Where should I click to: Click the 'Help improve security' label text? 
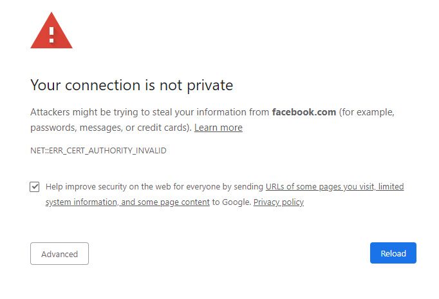tap(84, 187)
